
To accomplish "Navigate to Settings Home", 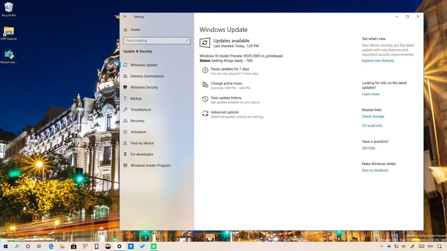I will point(135,30).
